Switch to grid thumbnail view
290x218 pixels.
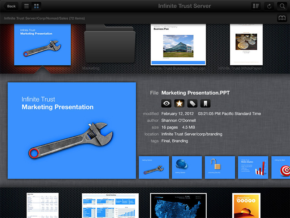36,6
